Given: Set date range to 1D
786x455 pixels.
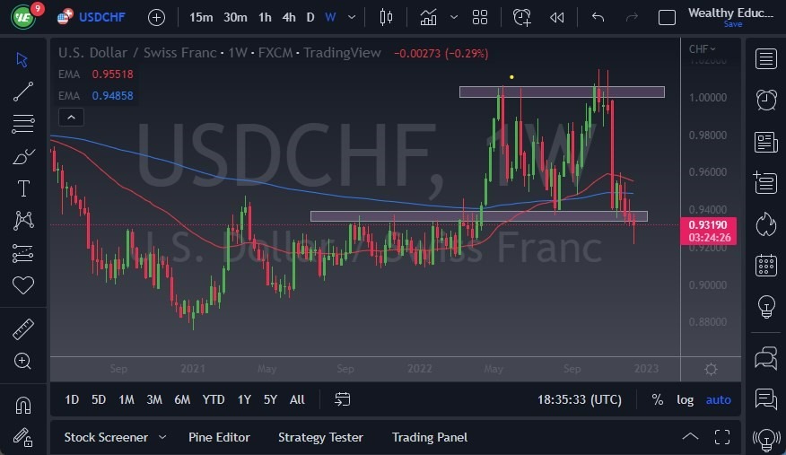Looking at the screenshot, I should click(x=72, y=399).
